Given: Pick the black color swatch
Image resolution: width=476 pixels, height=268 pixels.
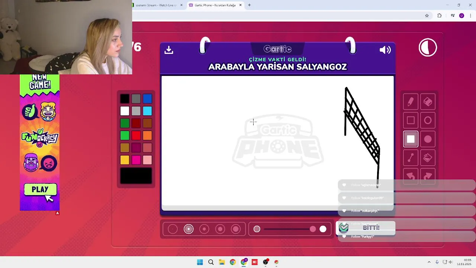Looking at the screenshot, I should point(125,99).
